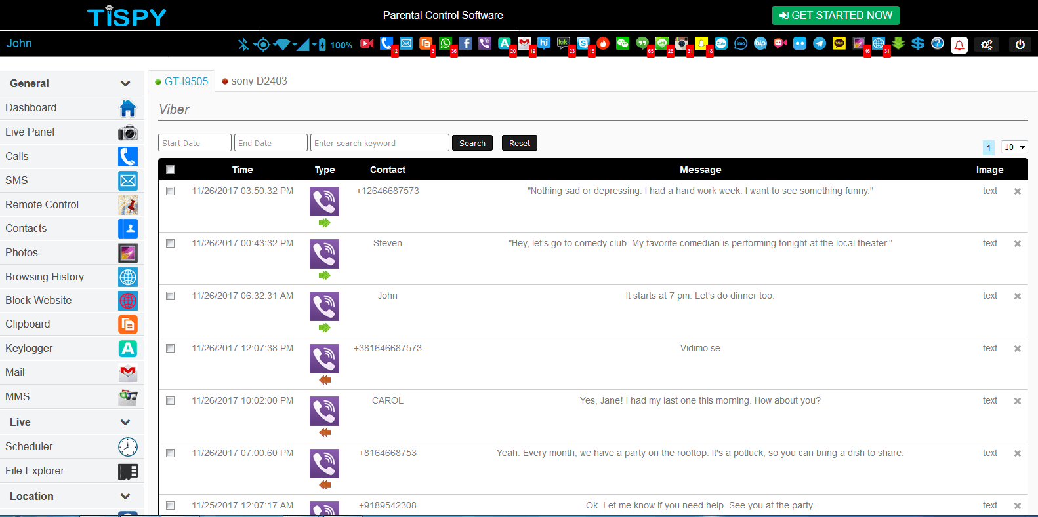The width and height of the screenshot is (1038, 517).
Task: Collapse the General sidebar section
Action: point(125,83)
